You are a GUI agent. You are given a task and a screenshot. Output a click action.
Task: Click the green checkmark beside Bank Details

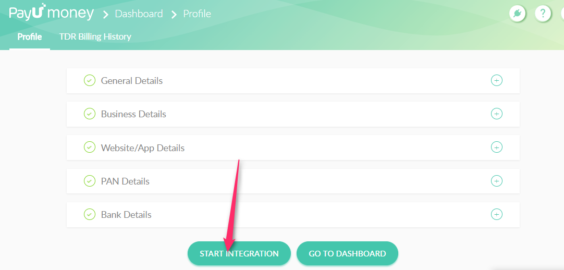click(90, 214)
